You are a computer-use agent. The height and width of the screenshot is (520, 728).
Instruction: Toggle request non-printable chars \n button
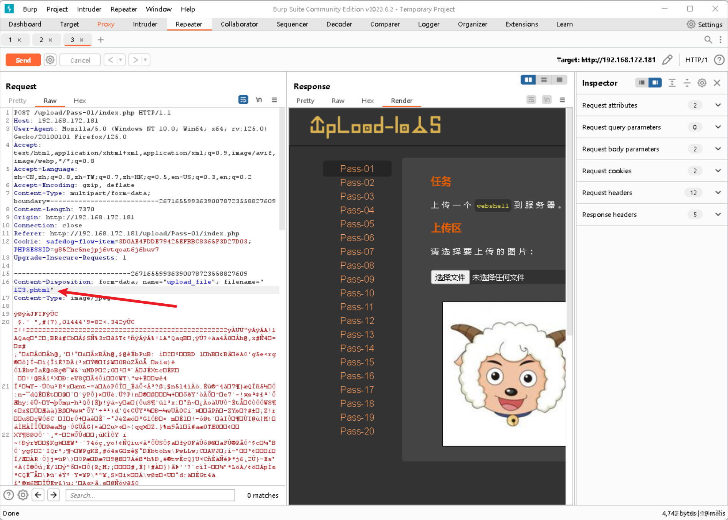point(259,100)
